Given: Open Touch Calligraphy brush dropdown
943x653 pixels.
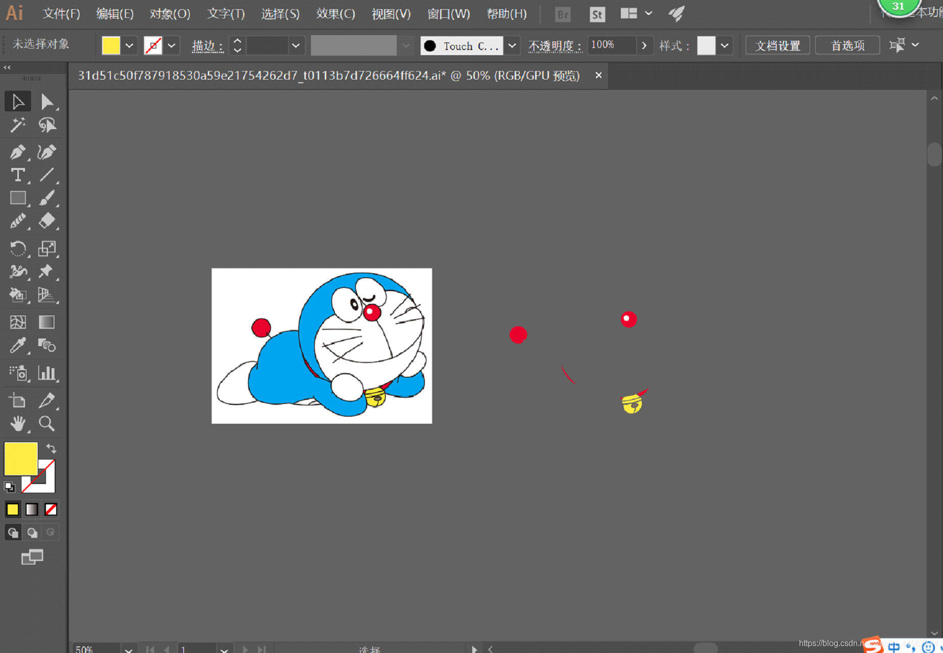Looking at the screenshot, I should pos(512,45).
